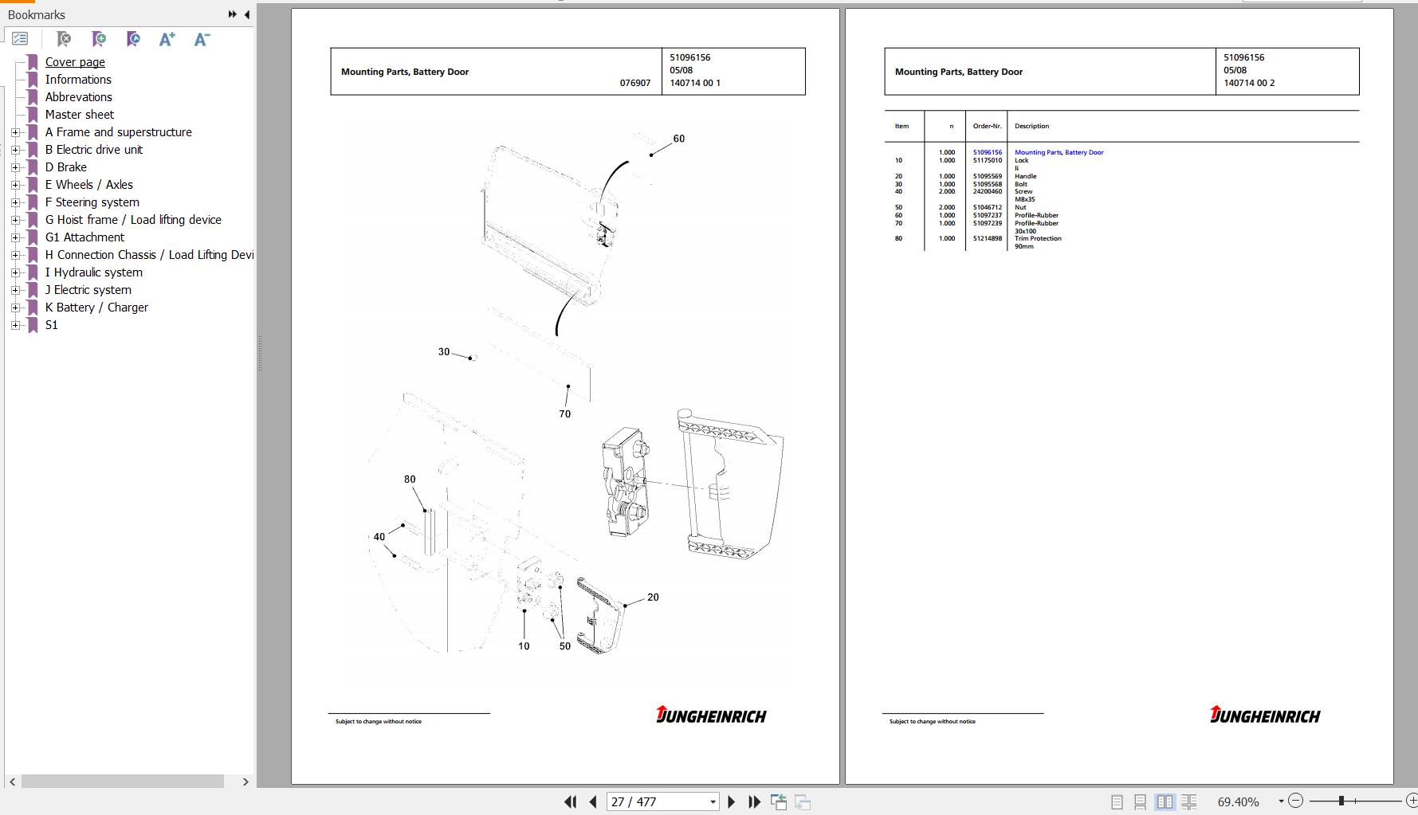Open the Informations bookmark
Image resolution: width=1418 pixels, height=815 pixels.
[78, 80]
